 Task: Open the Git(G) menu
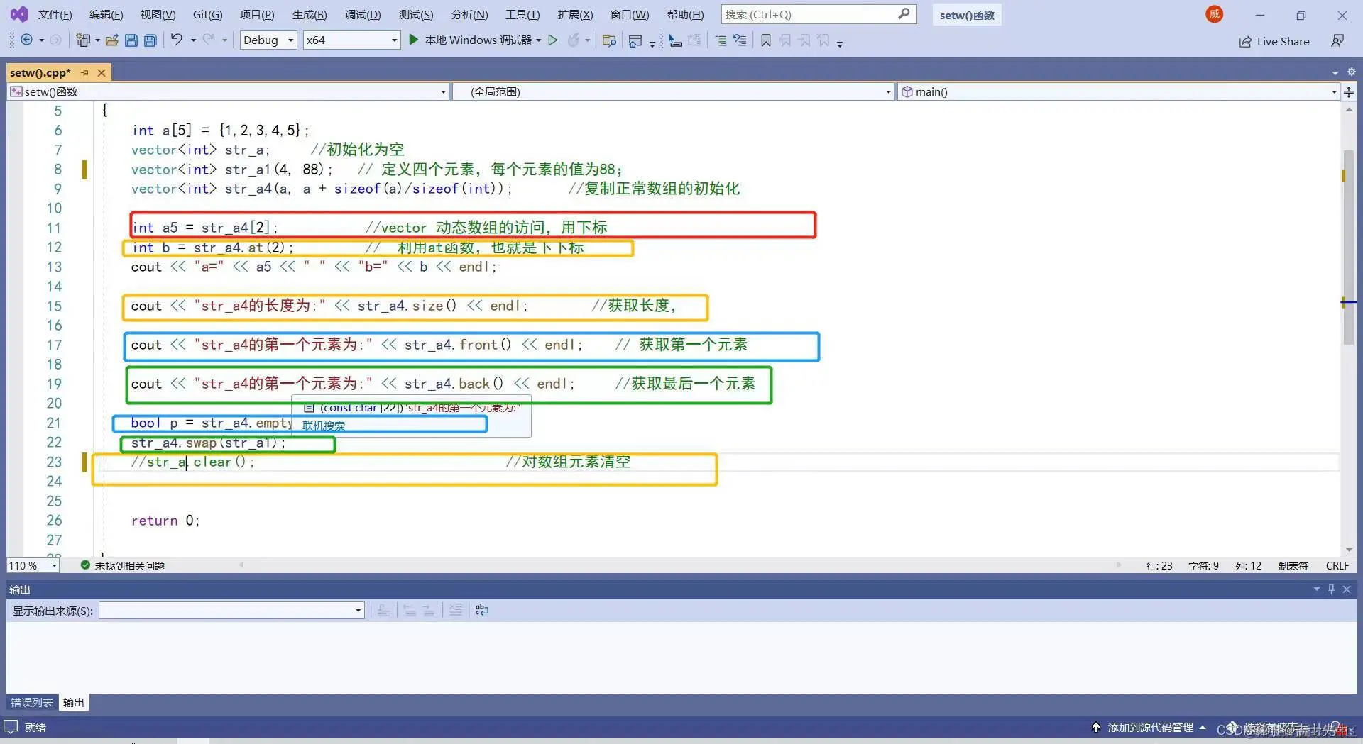tap(207, 14)
